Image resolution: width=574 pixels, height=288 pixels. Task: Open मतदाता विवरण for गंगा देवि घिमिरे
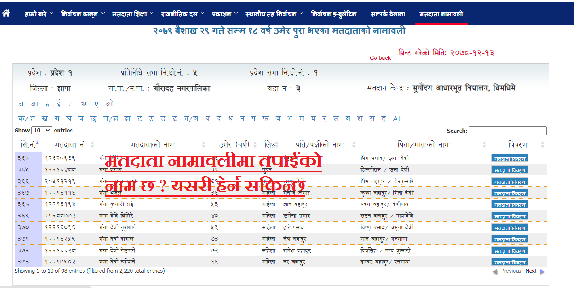click(x=510, y=216)
